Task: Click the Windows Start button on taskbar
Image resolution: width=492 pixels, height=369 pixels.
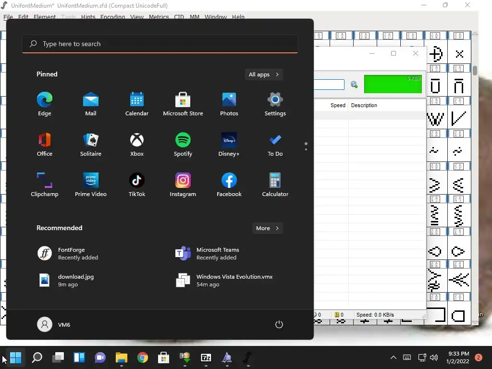Action: [16, 357]
